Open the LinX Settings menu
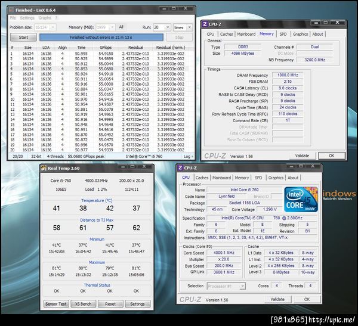Viewport: 358px width, 326px height. [27, 18]
